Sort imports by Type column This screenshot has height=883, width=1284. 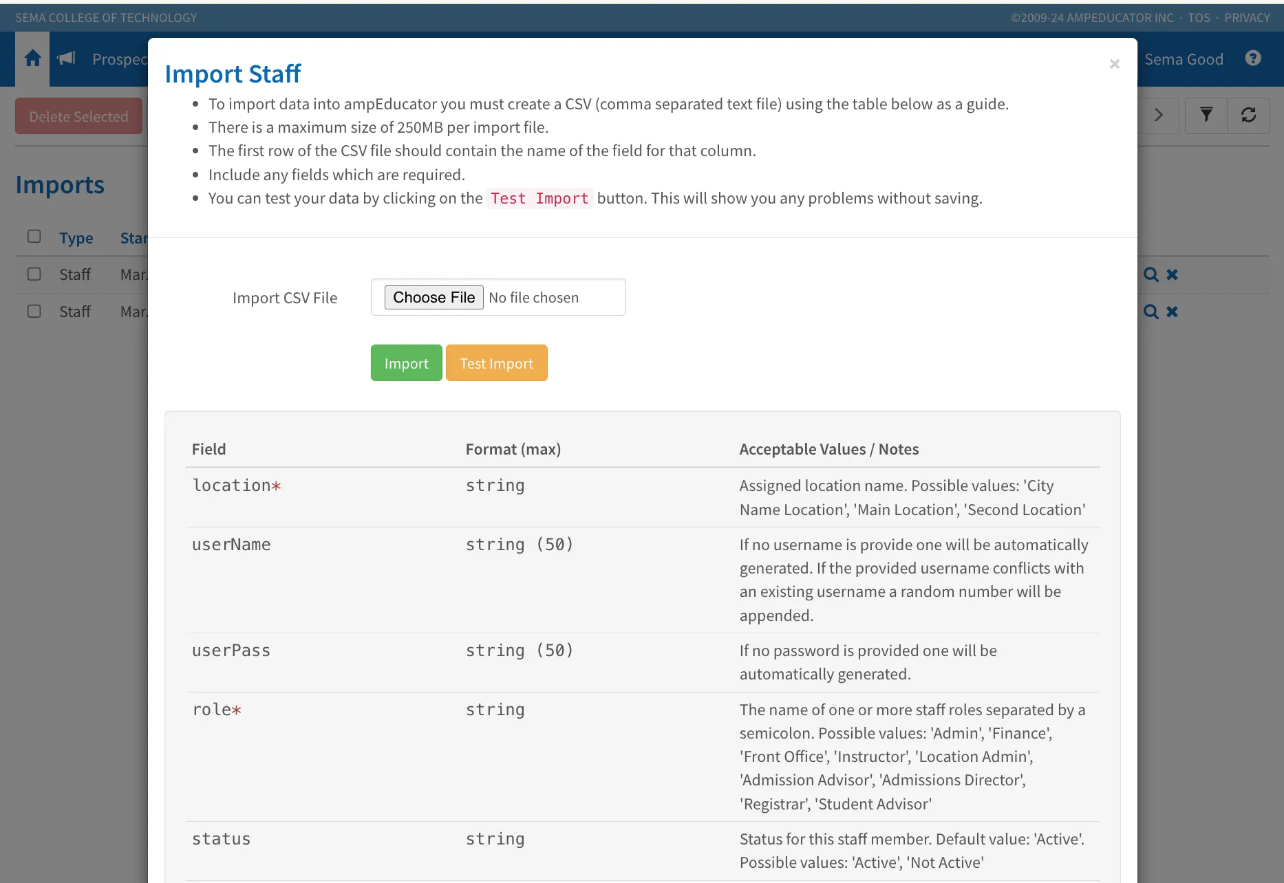point(76,238)
